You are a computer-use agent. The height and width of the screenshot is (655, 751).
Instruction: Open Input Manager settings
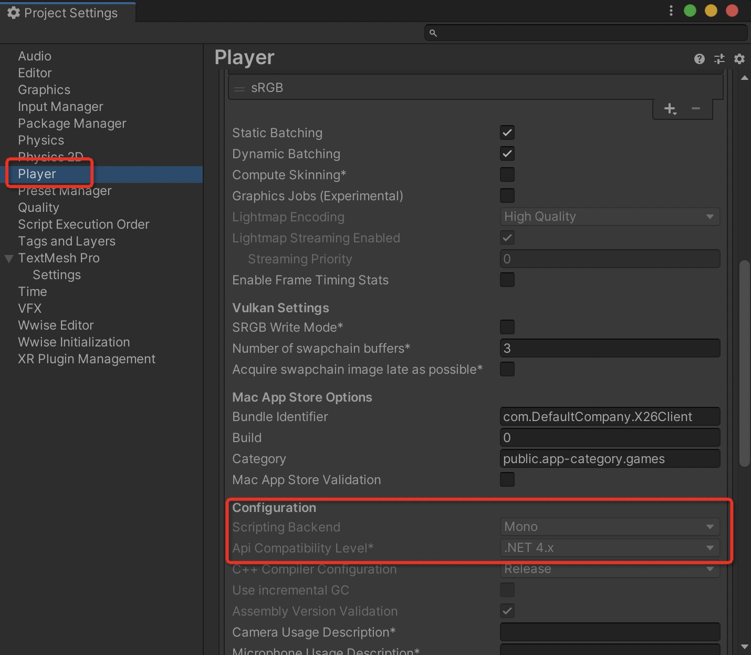(60, 107)
